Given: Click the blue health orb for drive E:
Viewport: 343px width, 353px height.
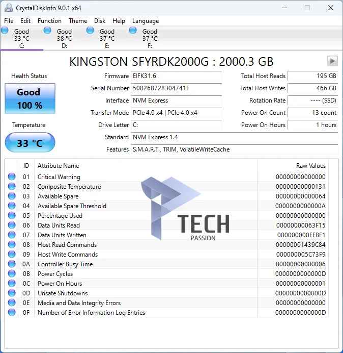Looking at the screenshot, I should pos(90,30).
